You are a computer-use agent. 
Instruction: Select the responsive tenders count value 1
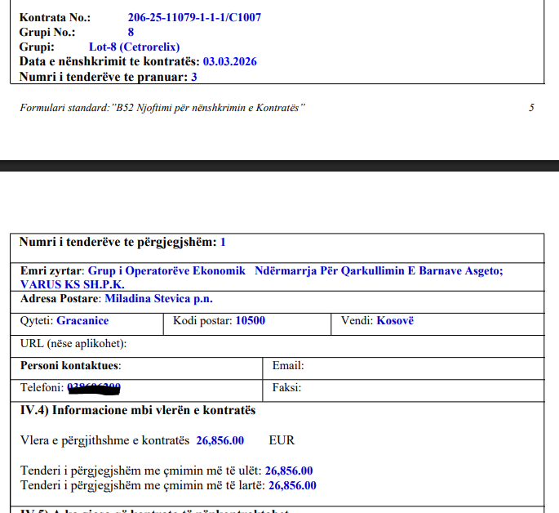point(223,242)
